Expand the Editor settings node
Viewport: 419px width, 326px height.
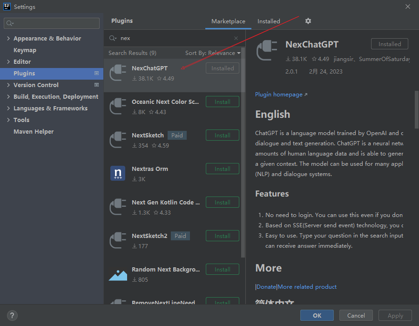(x=8, y=61)
